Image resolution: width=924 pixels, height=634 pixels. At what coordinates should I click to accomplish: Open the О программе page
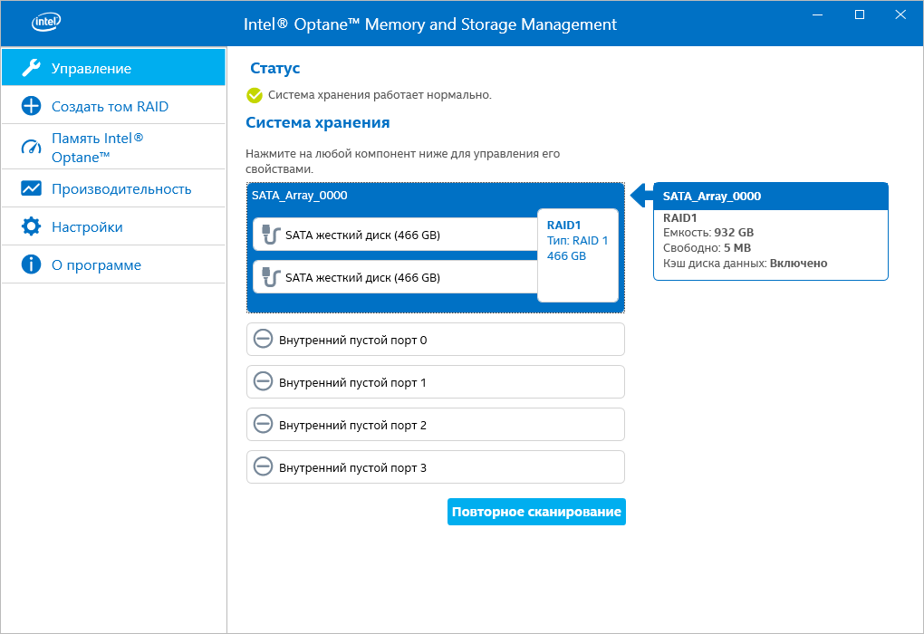coord(96,264)
